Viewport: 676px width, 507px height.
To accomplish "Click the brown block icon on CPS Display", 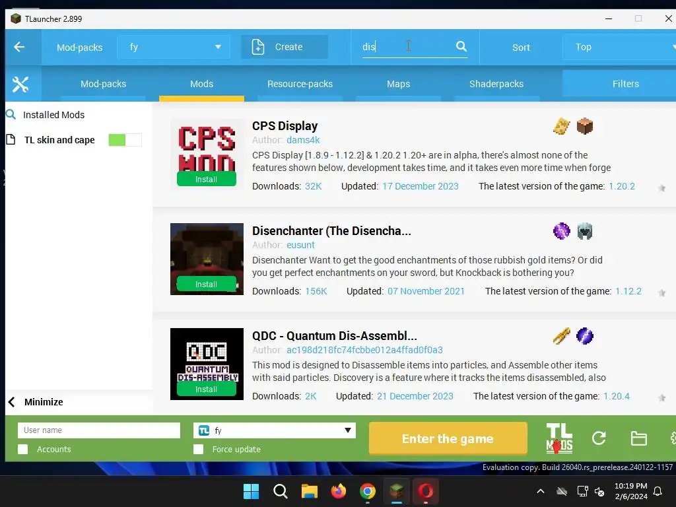I will [x=585, y=126].
